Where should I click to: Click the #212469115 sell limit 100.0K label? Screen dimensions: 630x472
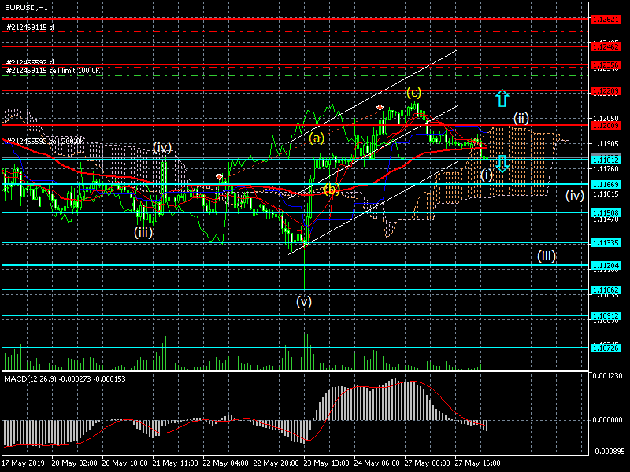coord(54,71)
